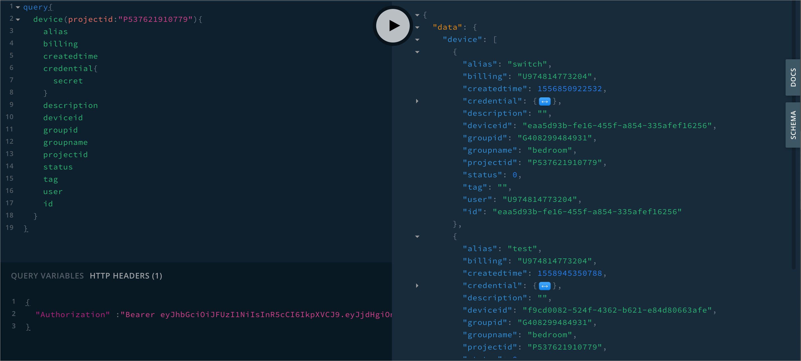Click the groupname field on line 12
This screenshot has width=801, height=361.
66,142
